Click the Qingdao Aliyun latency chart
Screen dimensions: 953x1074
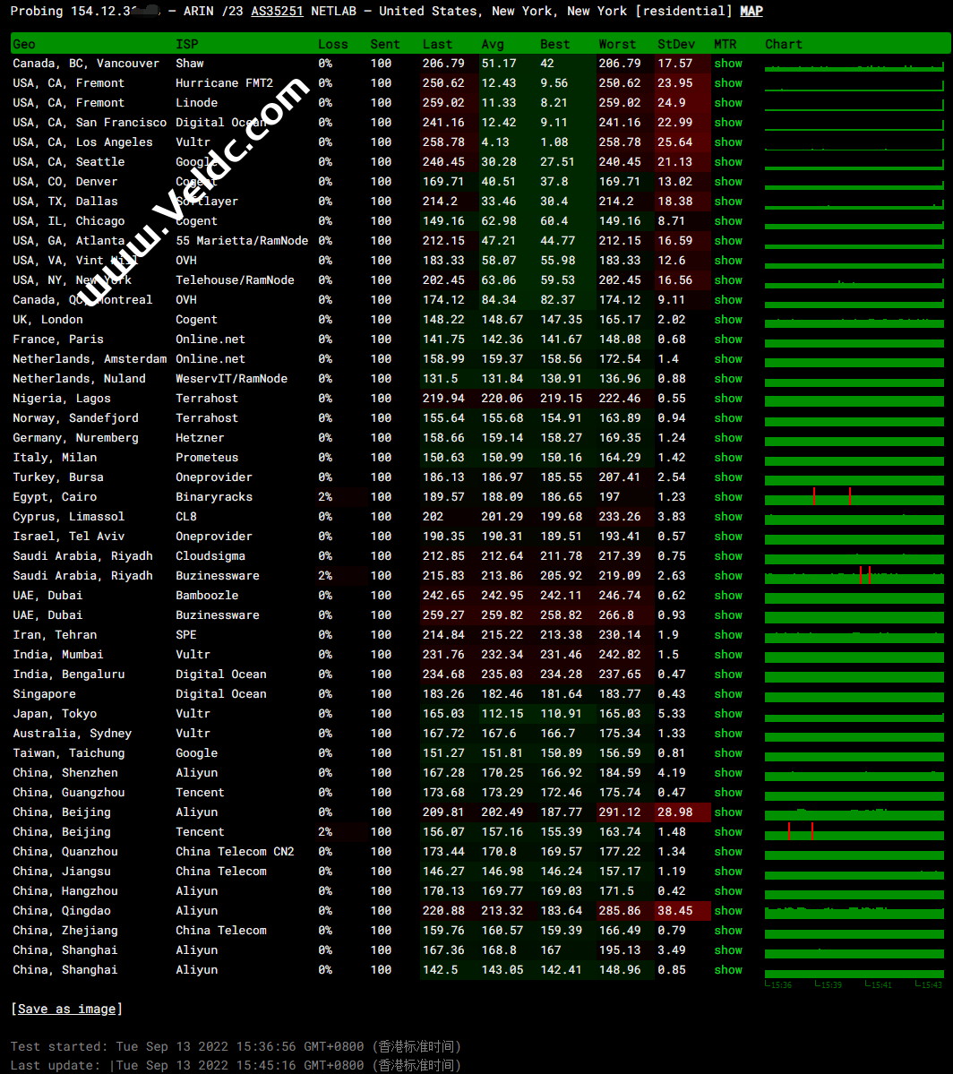coord(854,911)
